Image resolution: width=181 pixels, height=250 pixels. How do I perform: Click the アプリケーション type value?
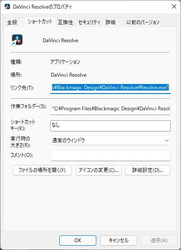click(x=65, y=62)
